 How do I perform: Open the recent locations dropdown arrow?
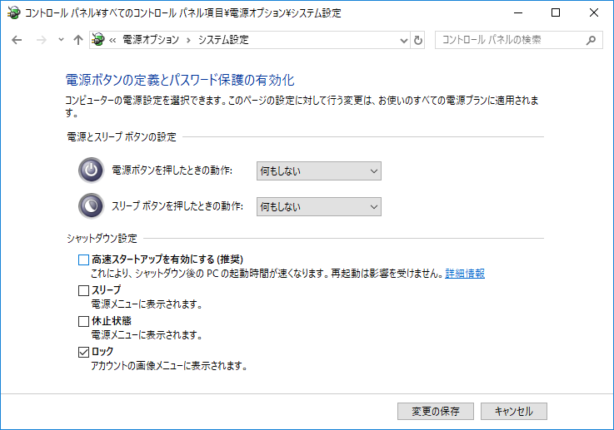(61, 39)
